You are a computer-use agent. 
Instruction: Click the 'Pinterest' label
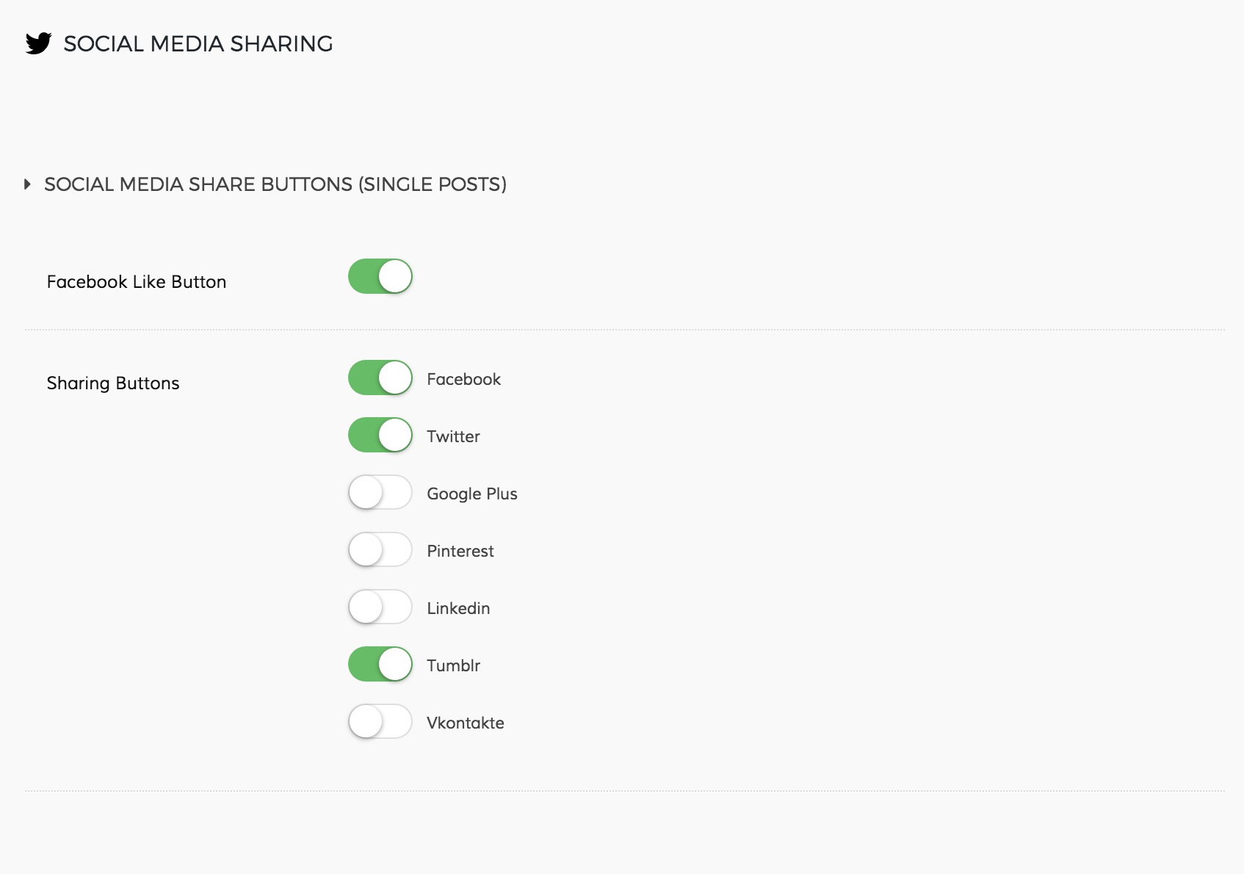pos(460,551)
